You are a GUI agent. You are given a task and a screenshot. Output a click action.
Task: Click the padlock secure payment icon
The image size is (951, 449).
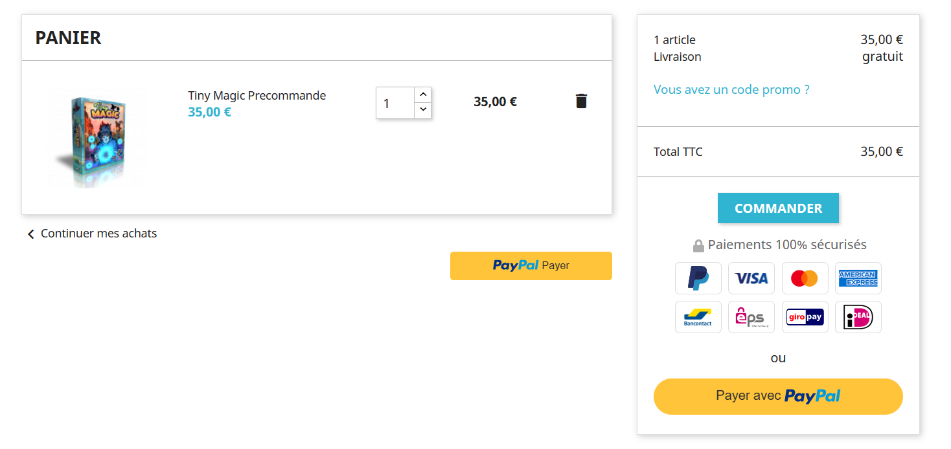[698, 245]
